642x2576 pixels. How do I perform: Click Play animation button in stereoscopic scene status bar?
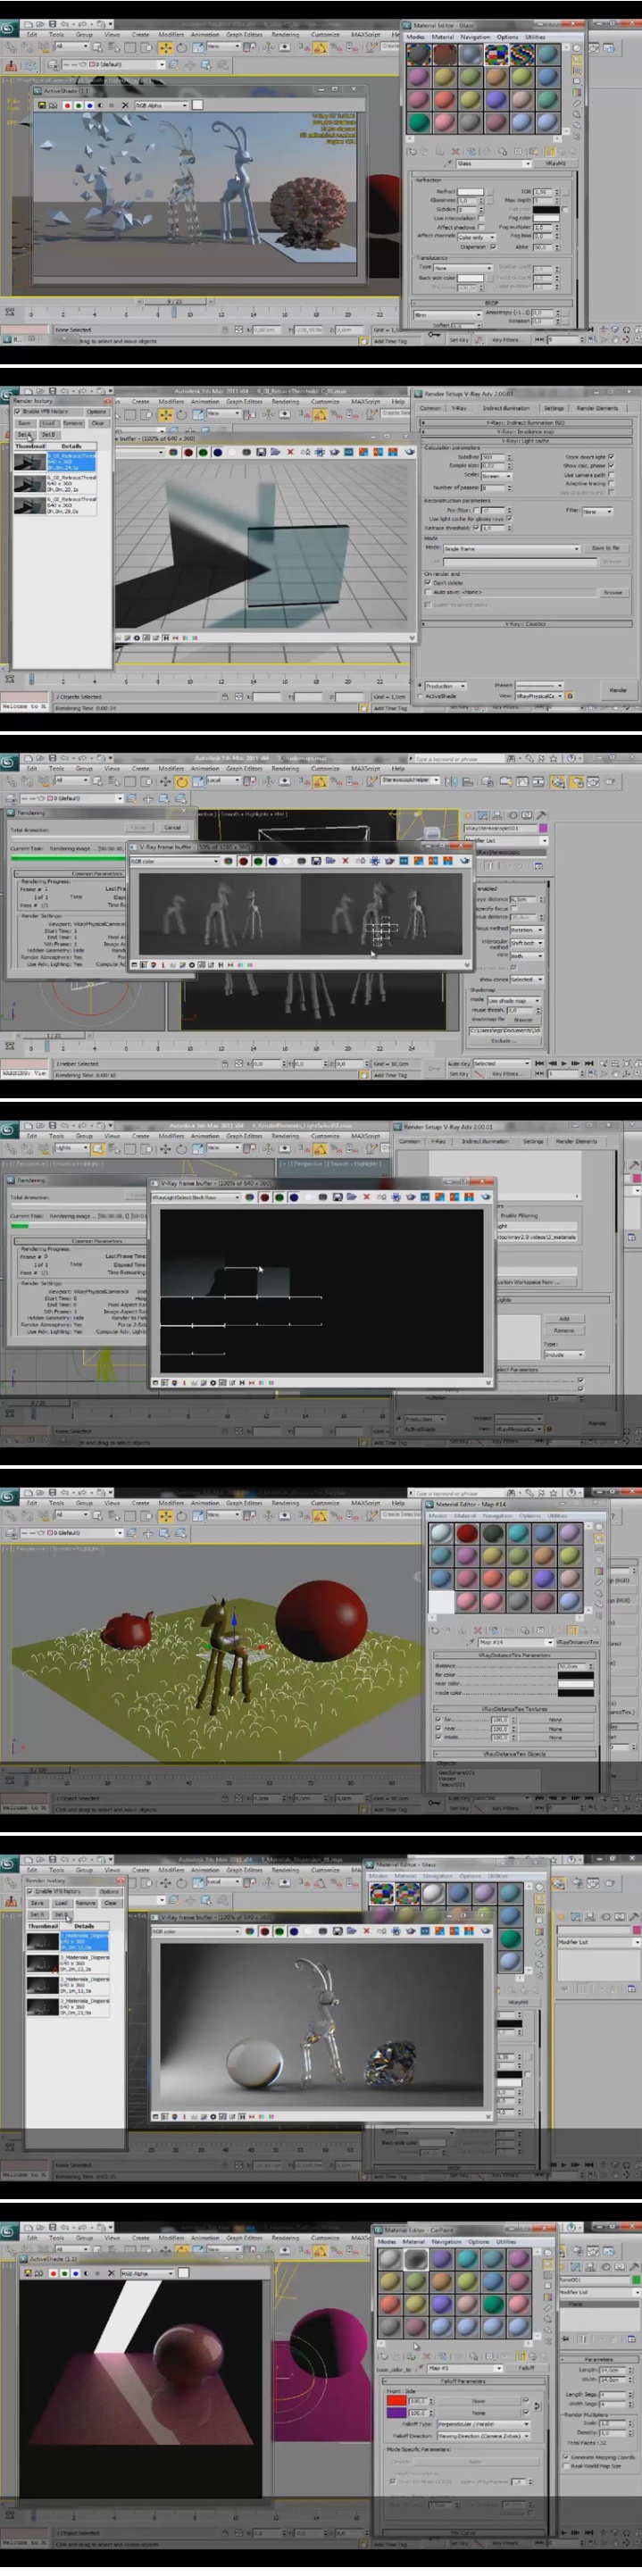point(564,1064)
